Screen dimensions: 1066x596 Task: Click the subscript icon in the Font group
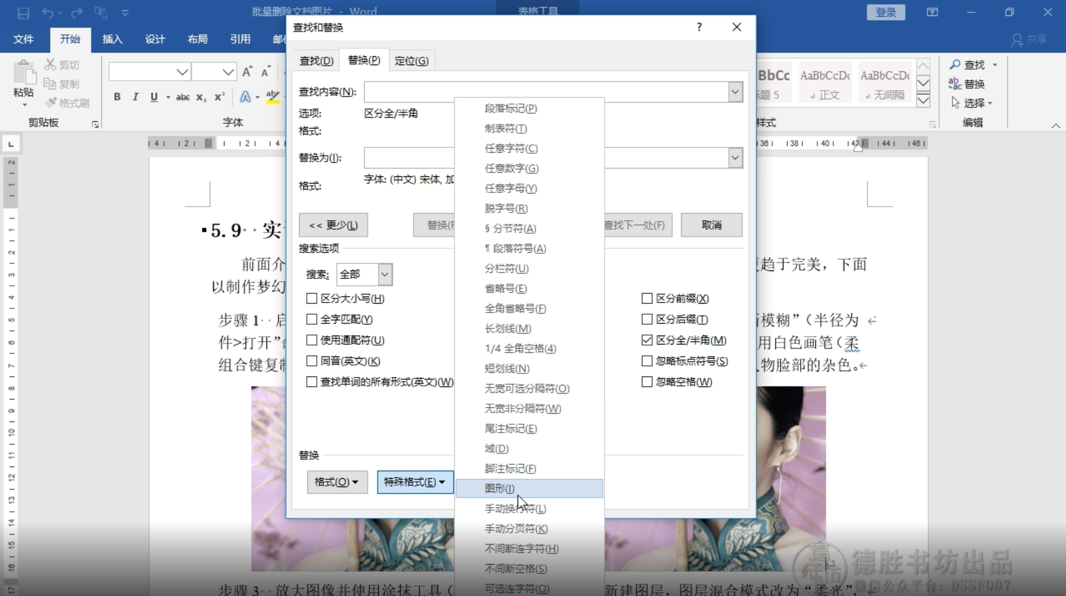point(201,96)
